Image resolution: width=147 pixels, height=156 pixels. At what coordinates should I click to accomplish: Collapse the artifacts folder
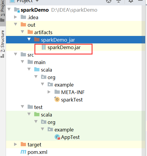coord(22,32)
